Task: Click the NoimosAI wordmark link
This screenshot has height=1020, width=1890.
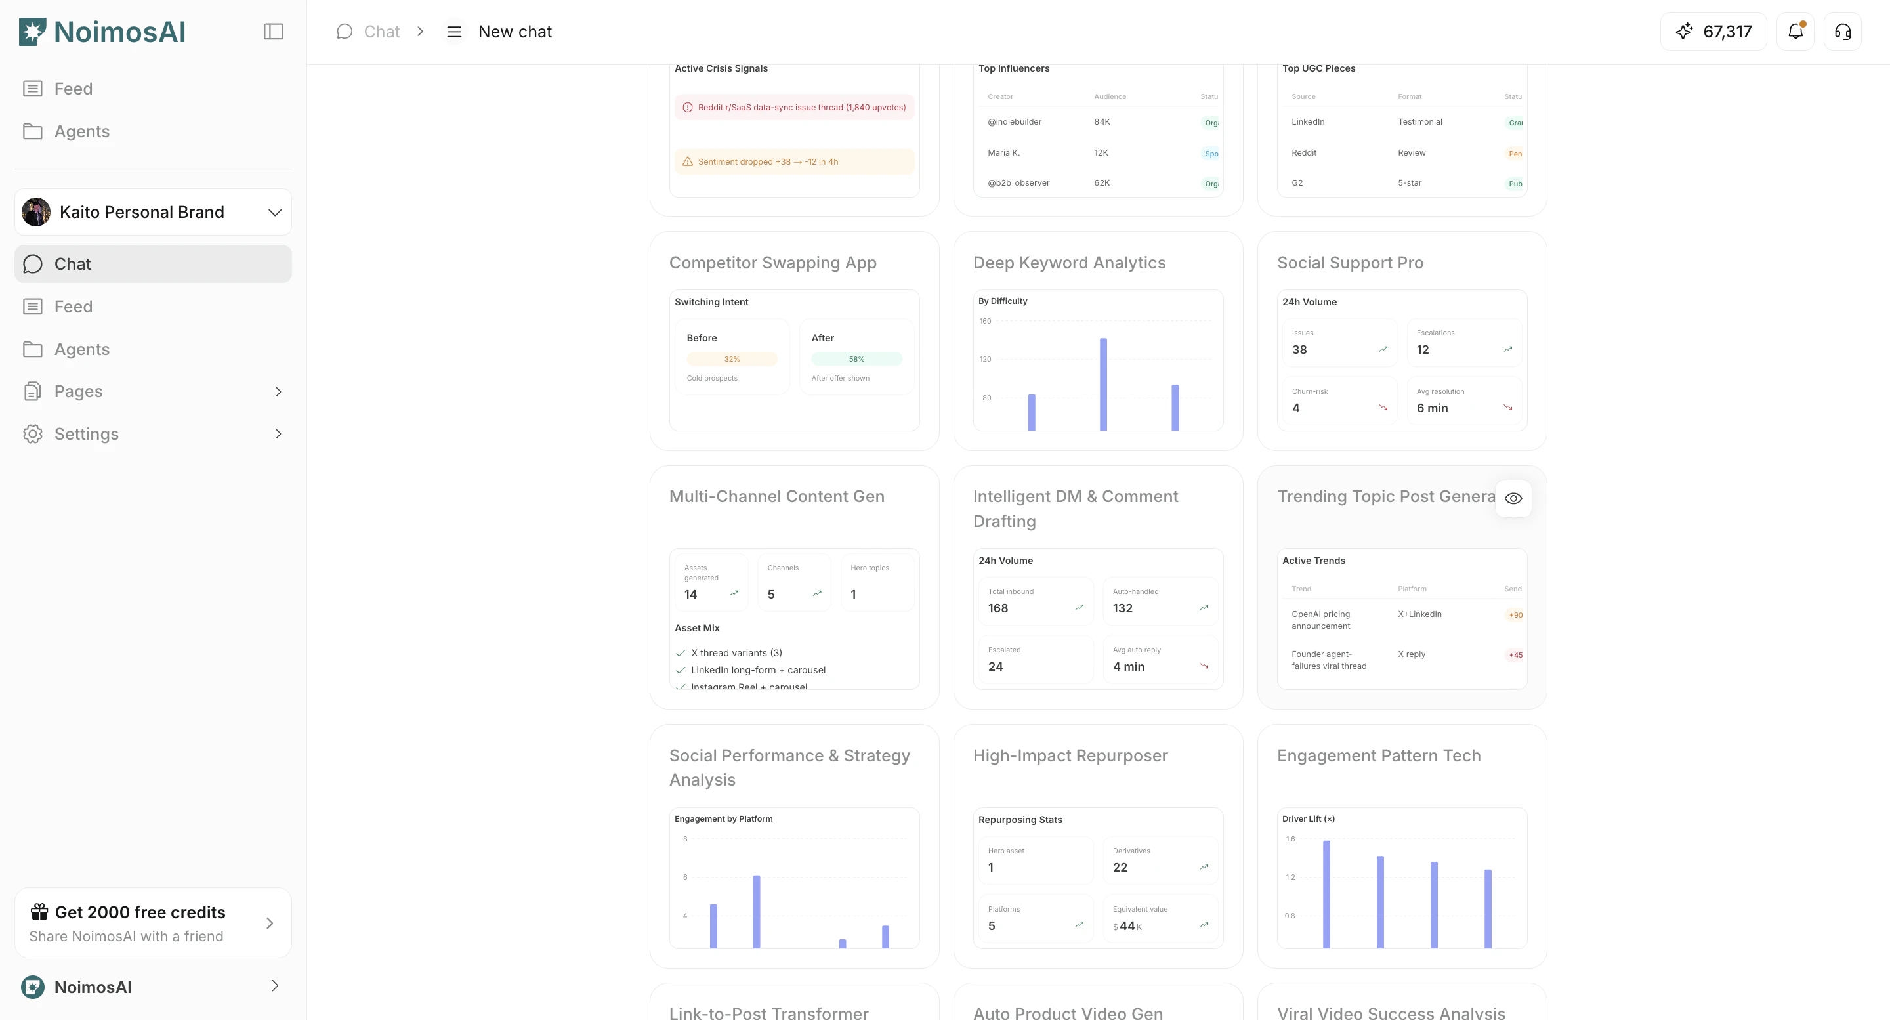Action: tap(119, 32)
